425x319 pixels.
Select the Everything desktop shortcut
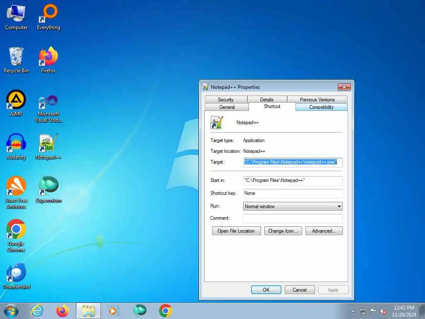pyautogui.click(x=48, y=17)
